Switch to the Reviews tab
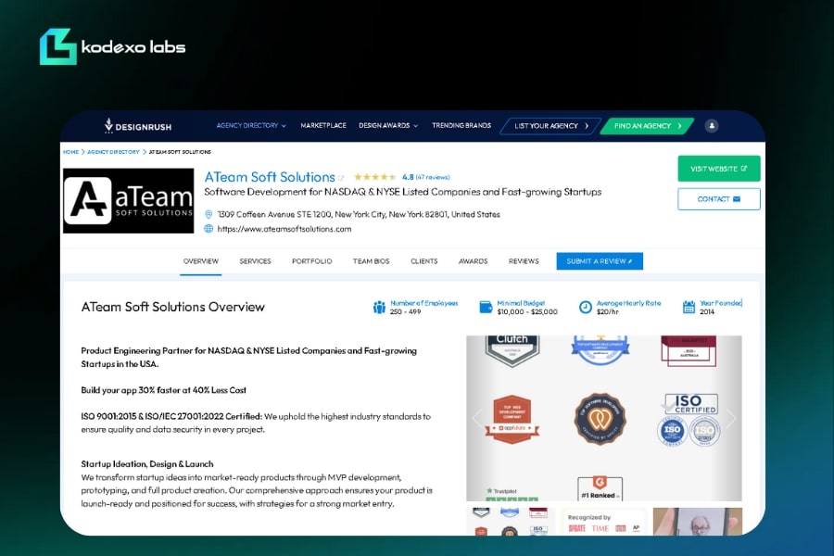 tap(524, 261)
